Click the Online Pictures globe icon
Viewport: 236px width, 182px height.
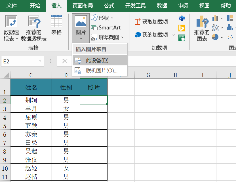click(78, 70)
